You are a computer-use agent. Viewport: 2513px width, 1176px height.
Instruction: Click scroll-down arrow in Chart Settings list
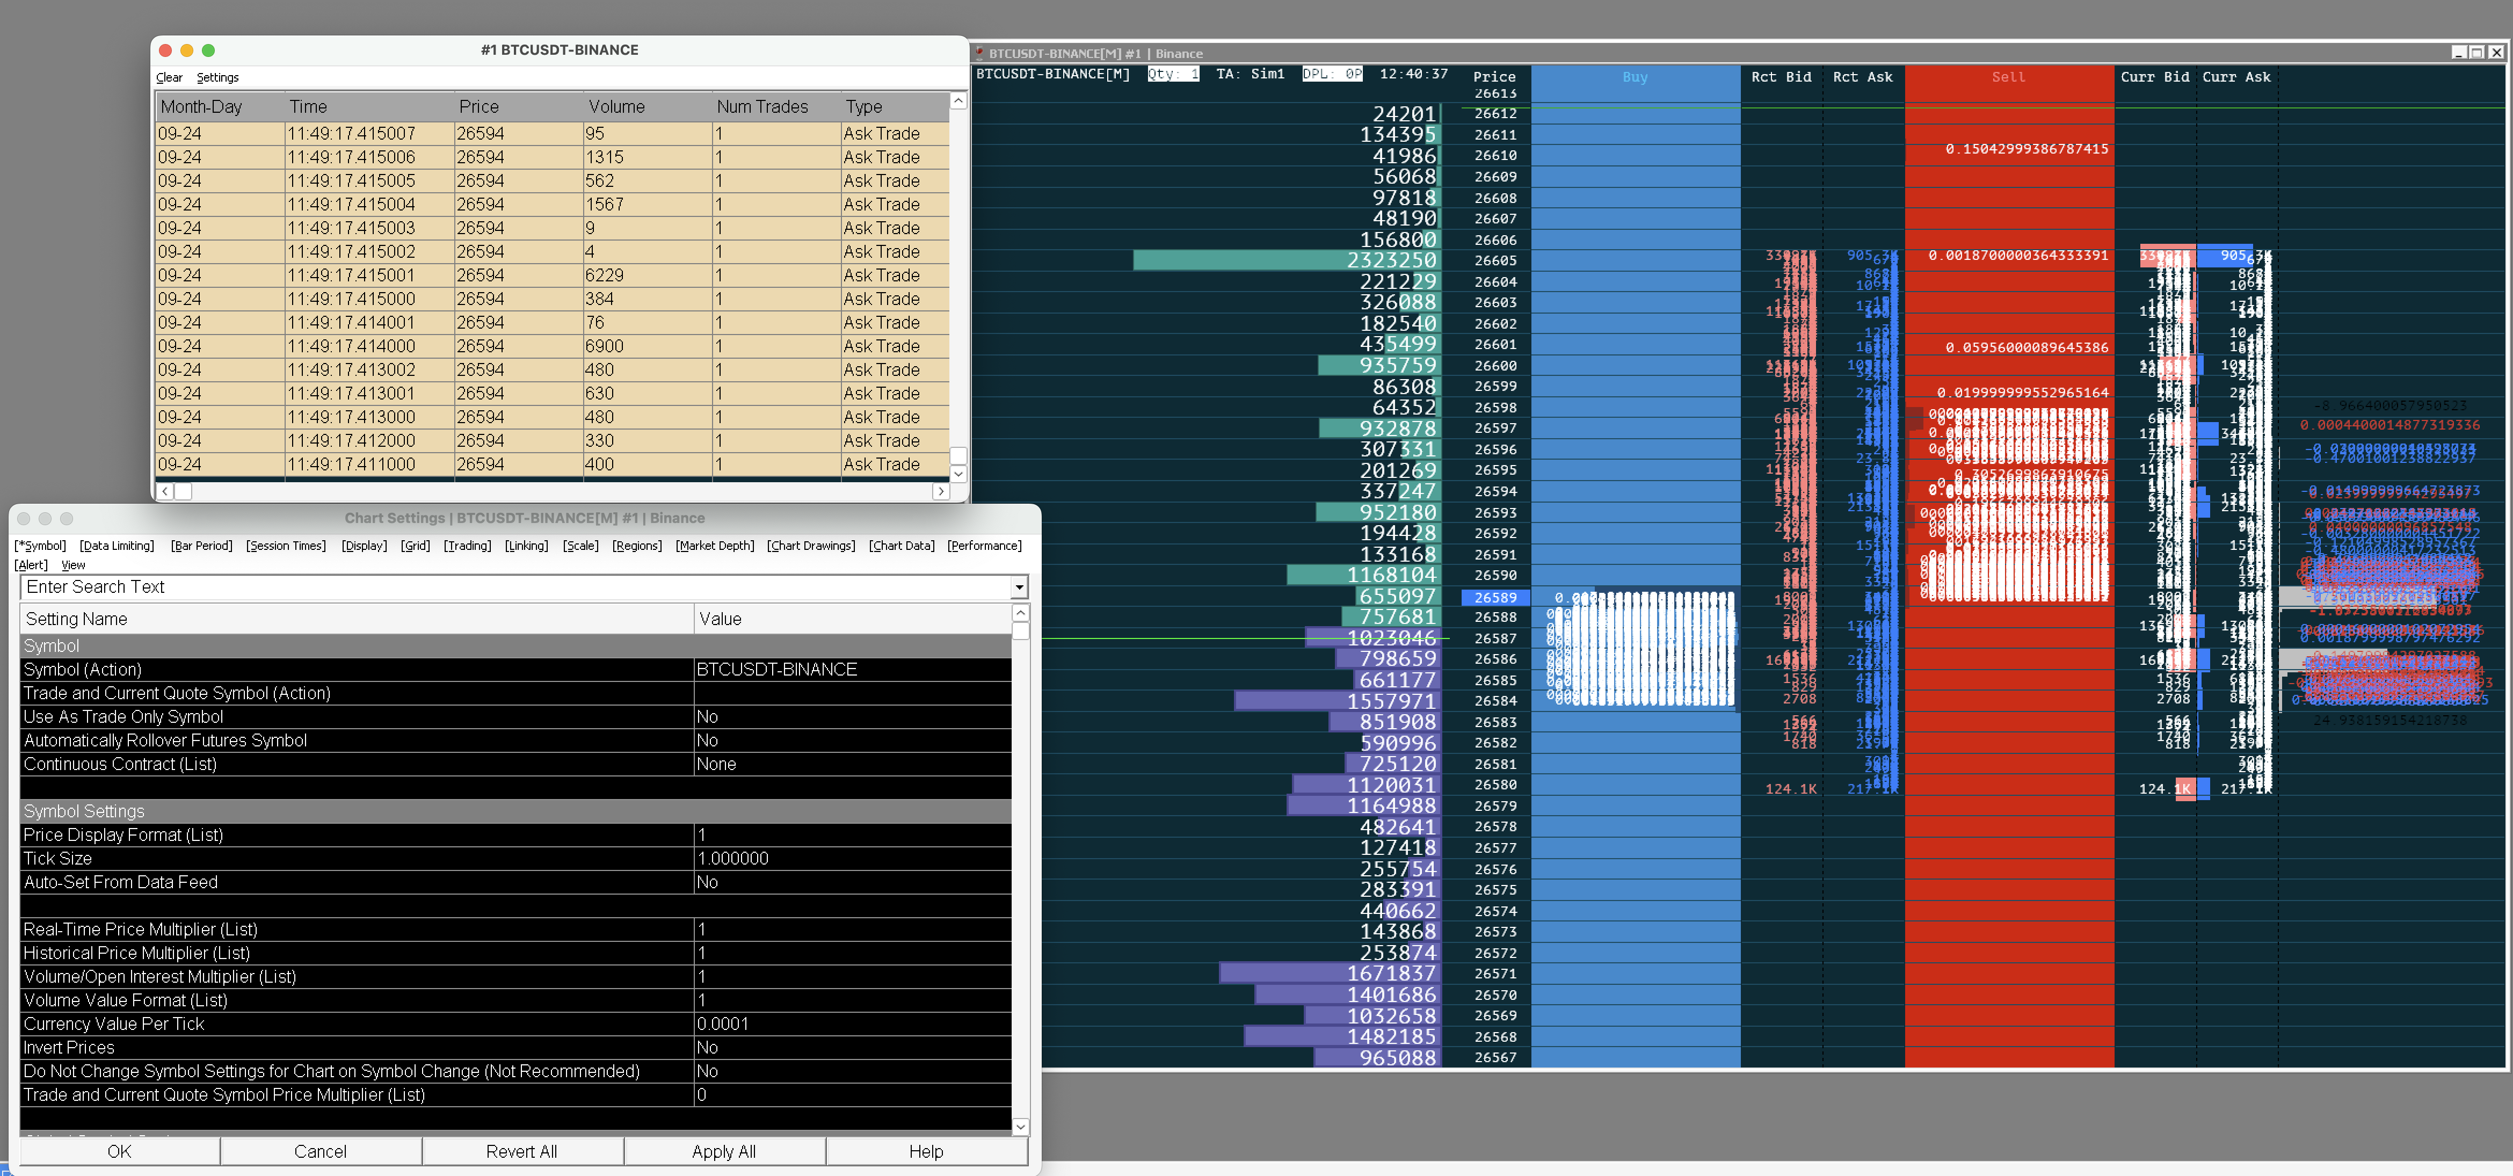tap(1020, 1127)
